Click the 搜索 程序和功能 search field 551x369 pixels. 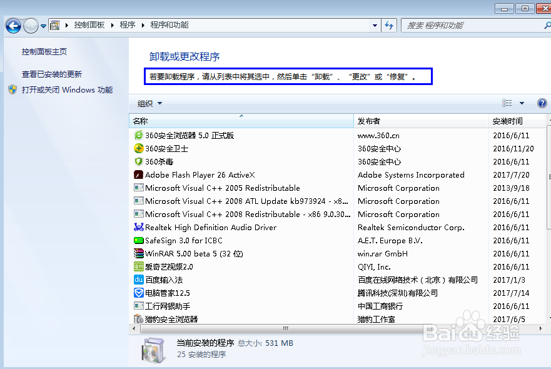[475, 25]
